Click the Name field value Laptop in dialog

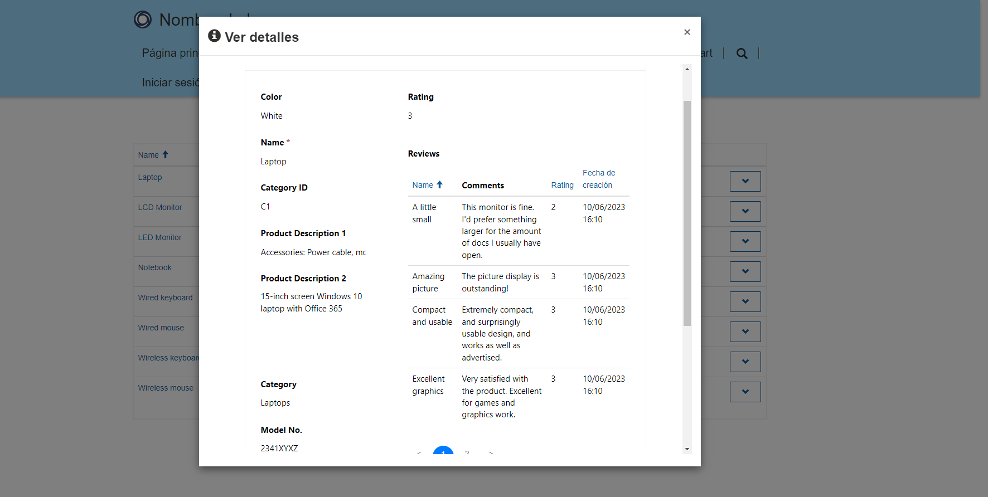[x=273, y=162]
